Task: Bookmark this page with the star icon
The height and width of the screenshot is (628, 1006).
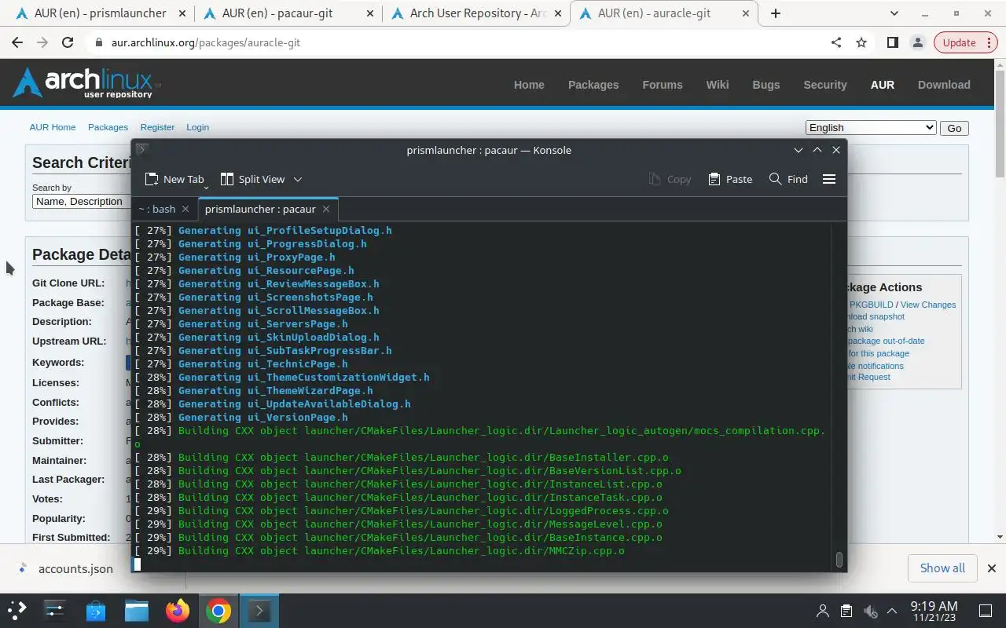Action: (x=861, y=42)
